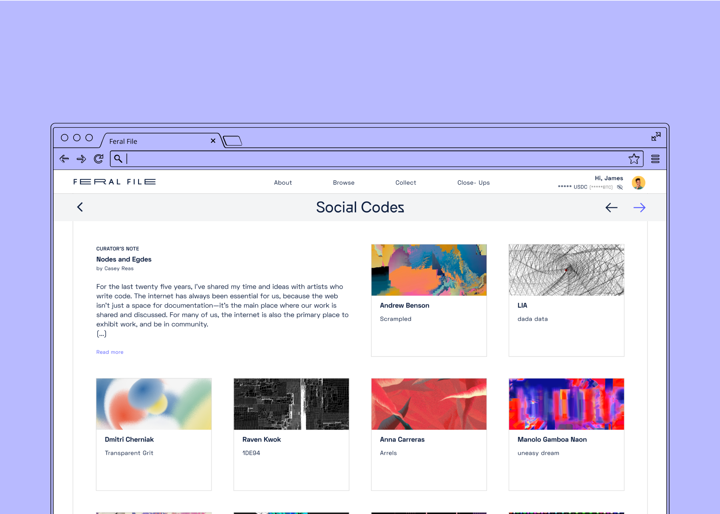Reload the page with the refresh icon

[x=99, y=159]
